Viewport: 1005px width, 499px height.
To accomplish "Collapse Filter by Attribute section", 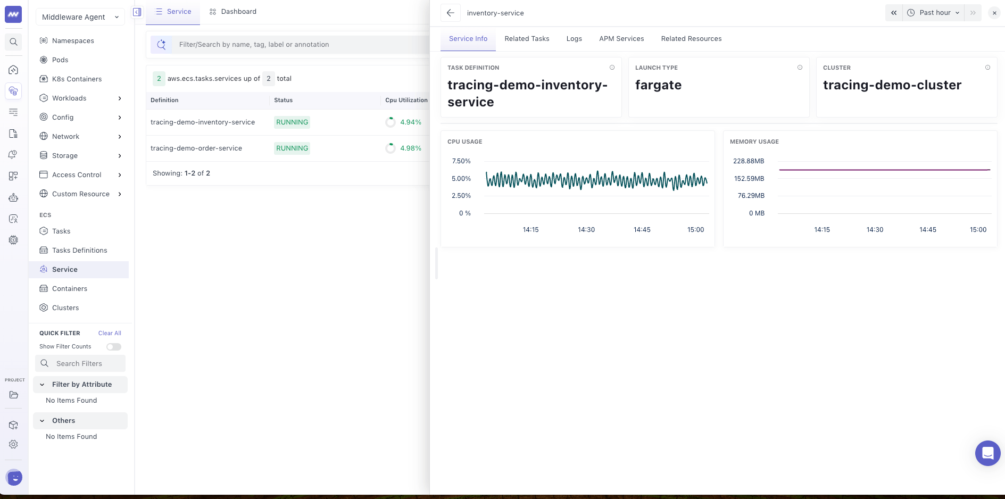I will (x=80, y=385).
